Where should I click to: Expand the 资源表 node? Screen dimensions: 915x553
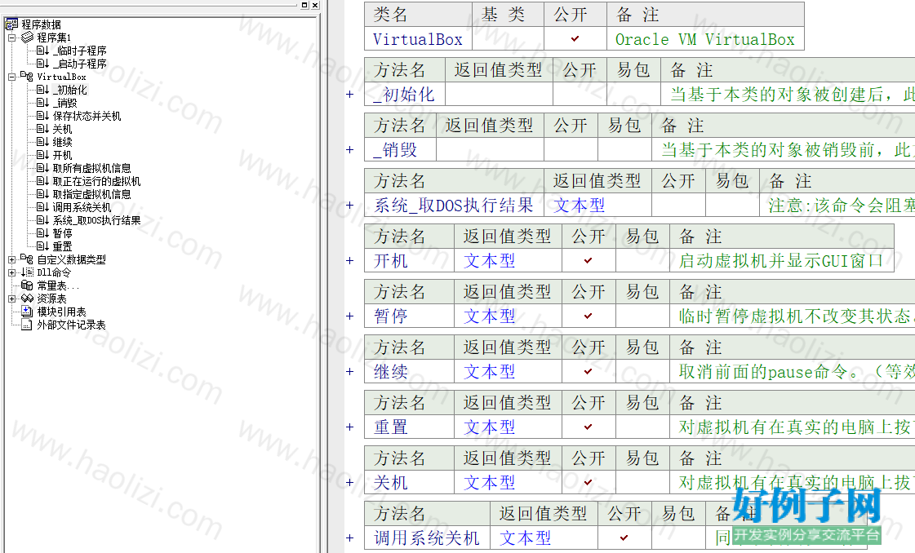[11, 298]
